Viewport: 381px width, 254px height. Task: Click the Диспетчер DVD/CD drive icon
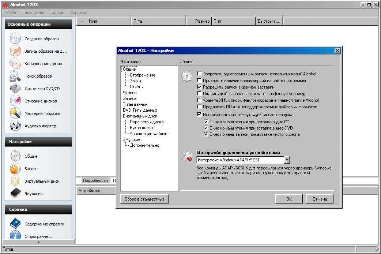coord(15,88)
